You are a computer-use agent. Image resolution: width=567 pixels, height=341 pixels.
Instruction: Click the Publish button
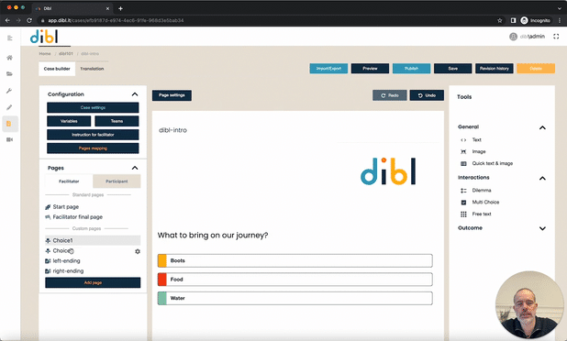tap(412, 68)
